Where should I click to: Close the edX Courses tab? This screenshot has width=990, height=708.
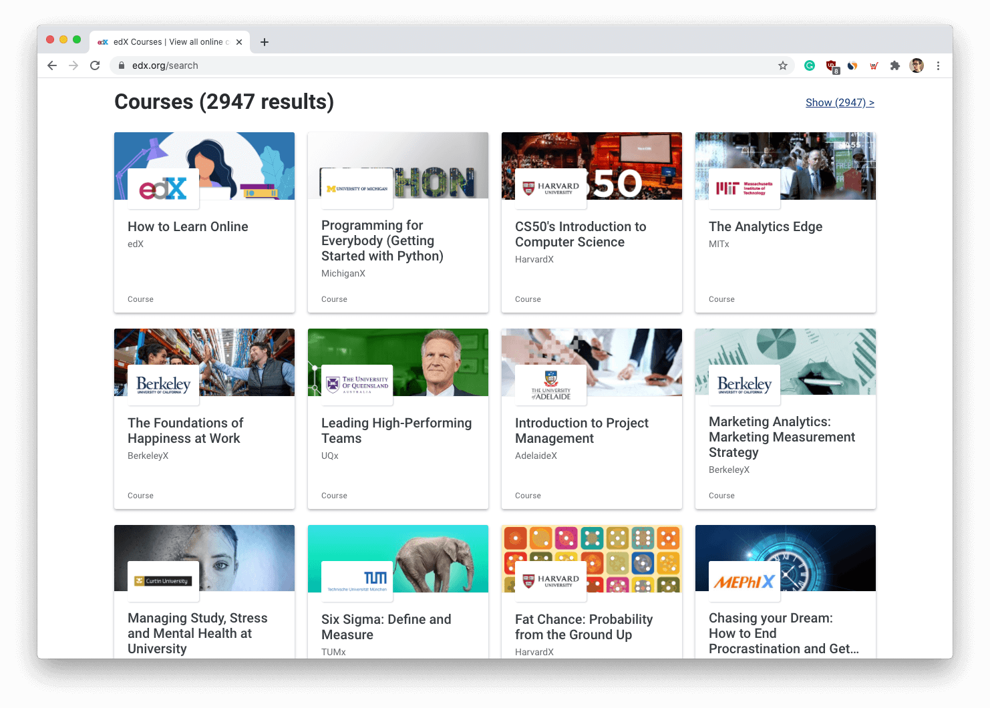pyautogui.click(x=239, y=42)
